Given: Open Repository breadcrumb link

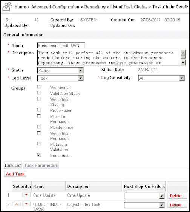Looking at the screenshot, I should click(x=95, y=7).
